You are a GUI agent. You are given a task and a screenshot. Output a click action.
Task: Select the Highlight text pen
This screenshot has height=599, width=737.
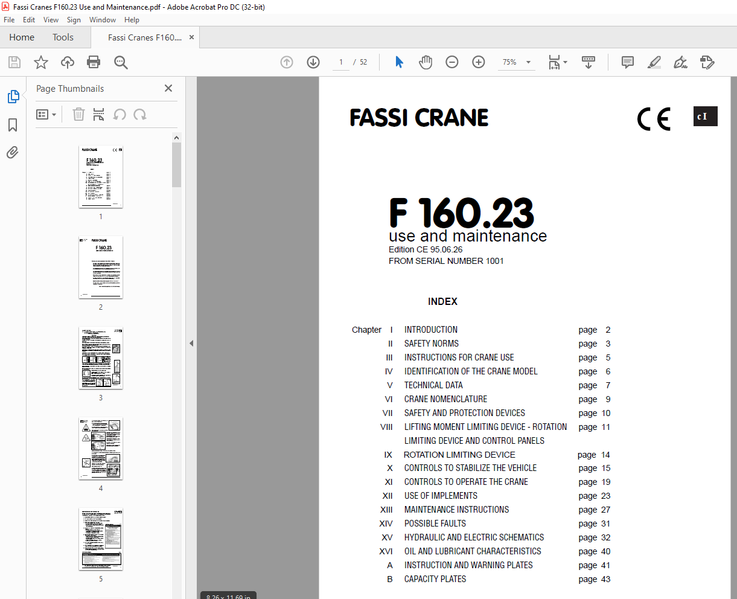(654, 62)
